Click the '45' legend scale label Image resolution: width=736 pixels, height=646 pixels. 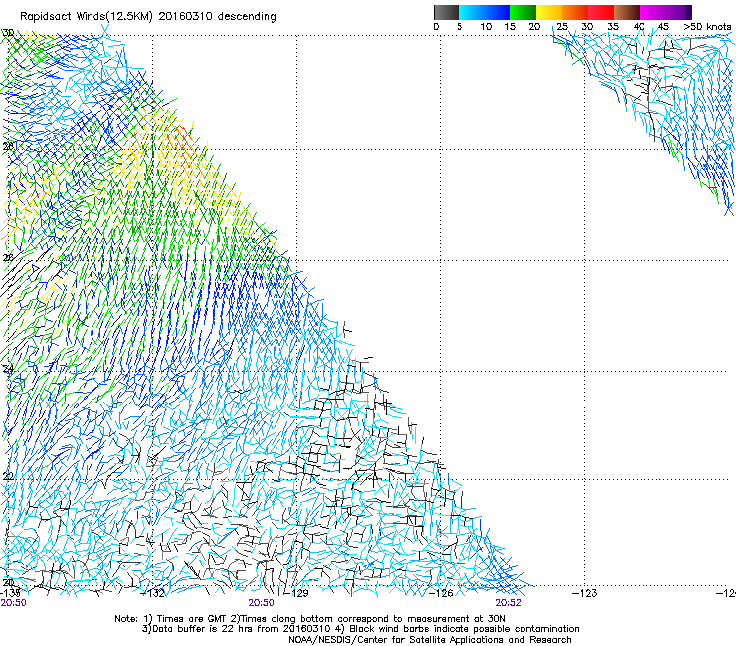click(663, 27)
